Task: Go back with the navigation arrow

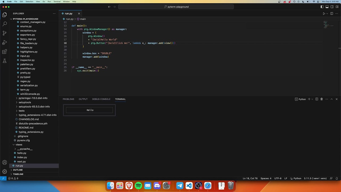Action: tap(109, 7)
